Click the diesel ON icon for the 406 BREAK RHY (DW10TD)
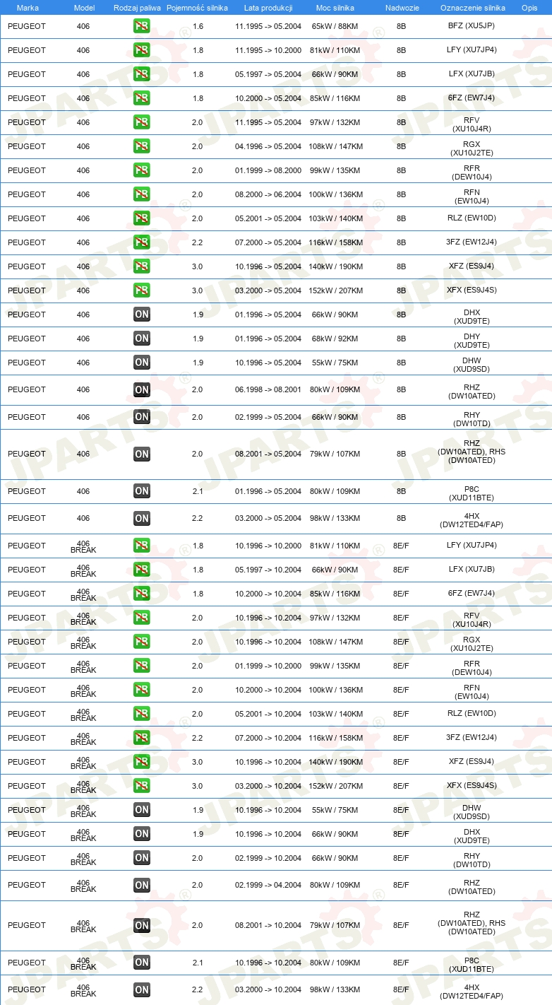552x1005 pixels. pos(142,858)
